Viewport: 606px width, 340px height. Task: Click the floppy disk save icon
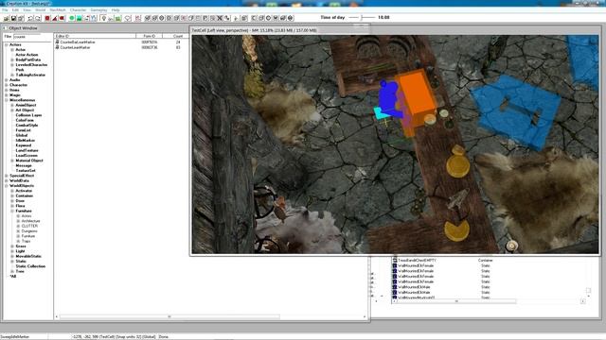13,18
